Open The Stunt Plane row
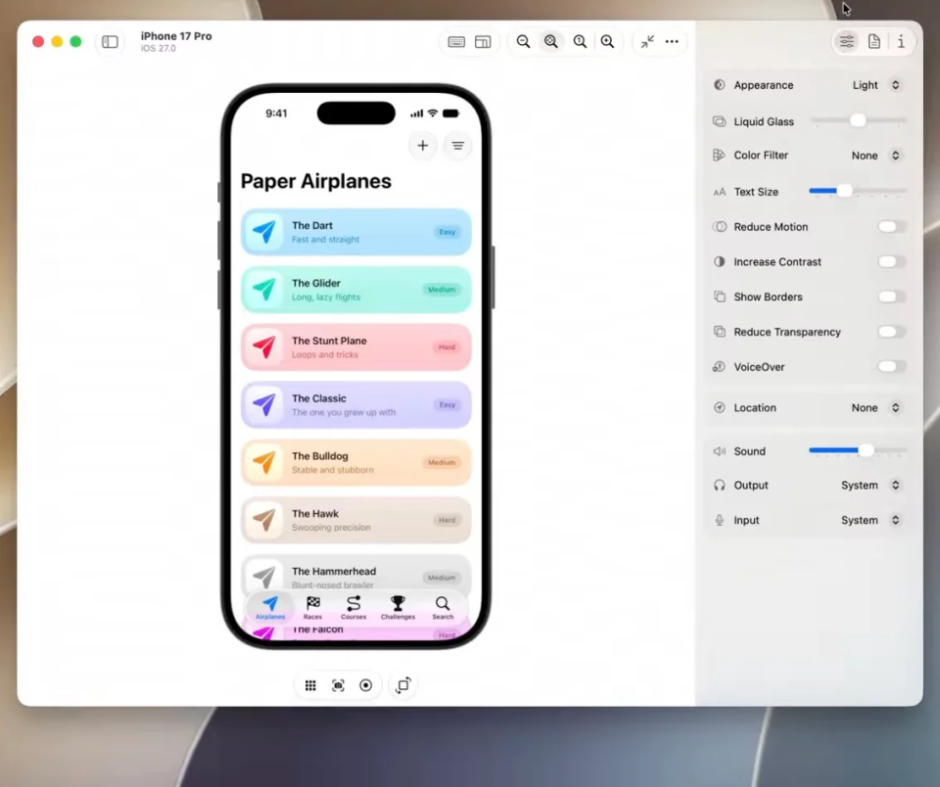 [356, 347]
